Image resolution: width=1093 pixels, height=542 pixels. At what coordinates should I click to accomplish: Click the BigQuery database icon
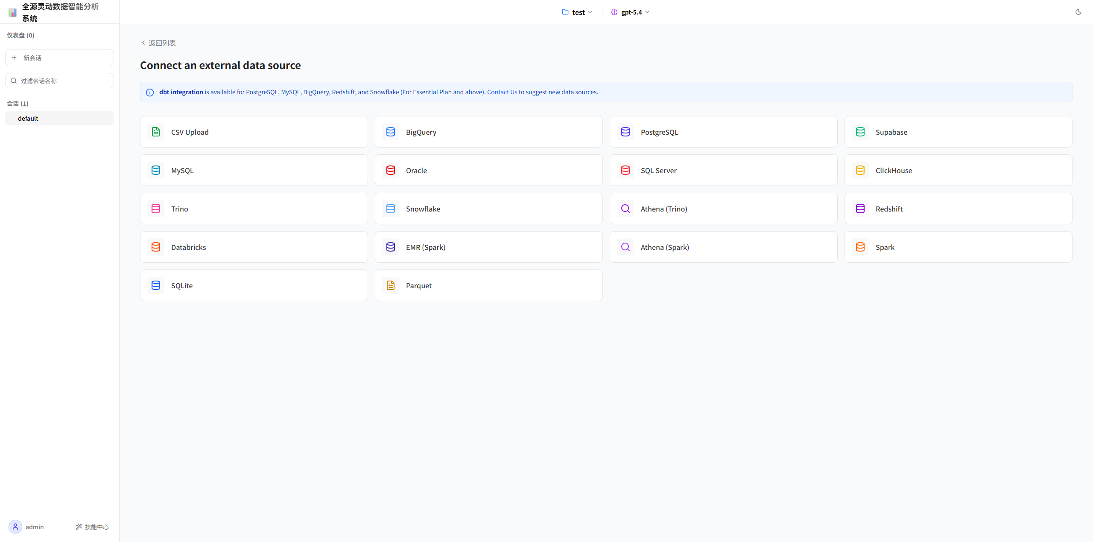click(x=391, y=132)
